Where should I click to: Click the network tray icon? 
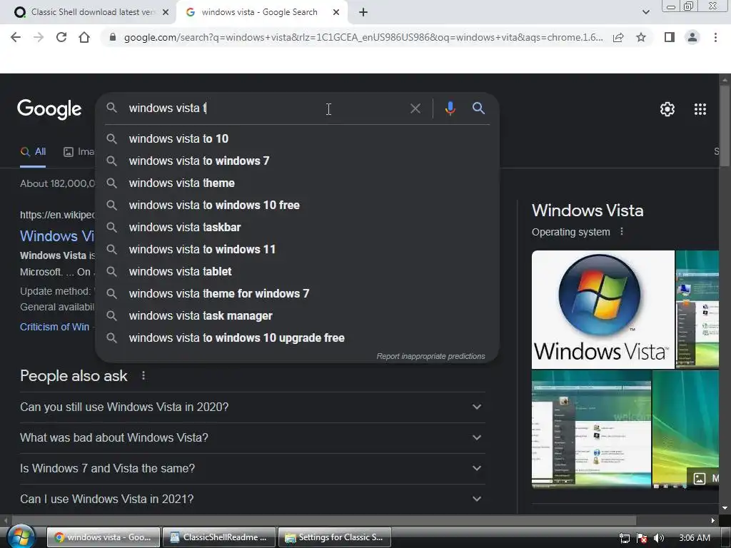pos(624,538)
